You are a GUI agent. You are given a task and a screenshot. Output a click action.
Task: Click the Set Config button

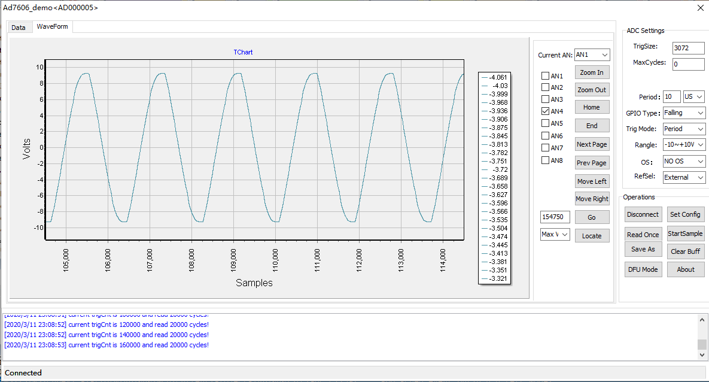point(686,214)
